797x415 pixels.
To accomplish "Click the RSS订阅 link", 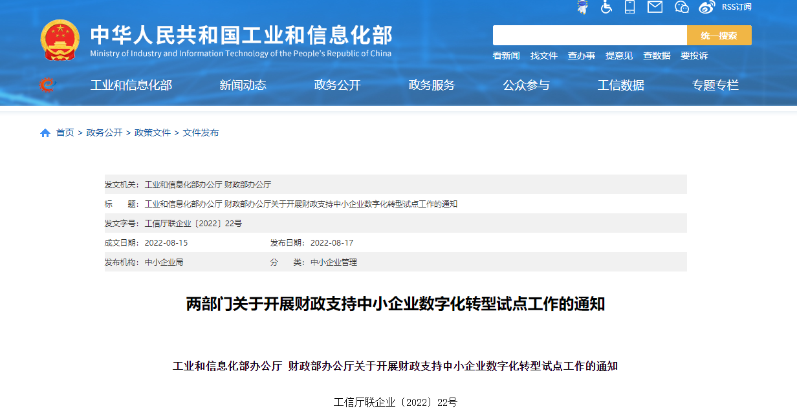I will click(736, 7).
